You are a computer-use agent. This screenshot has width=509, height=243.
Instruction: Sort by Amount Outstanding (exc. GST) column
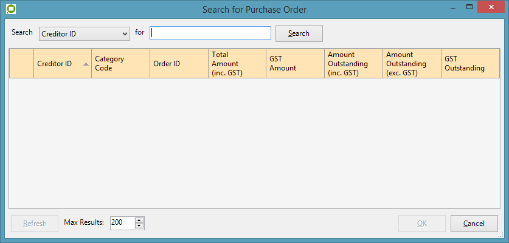(411, 64)
